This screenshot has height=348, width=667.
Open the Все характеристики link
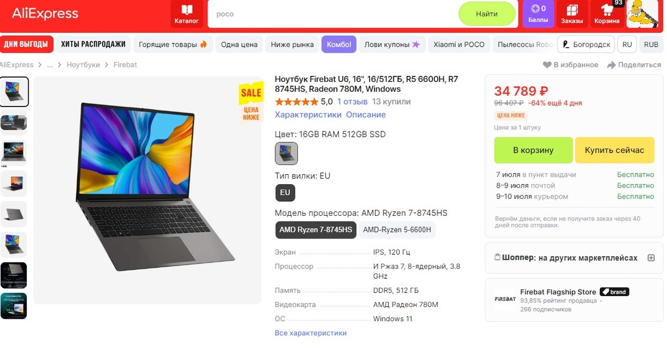click(310, 333)
